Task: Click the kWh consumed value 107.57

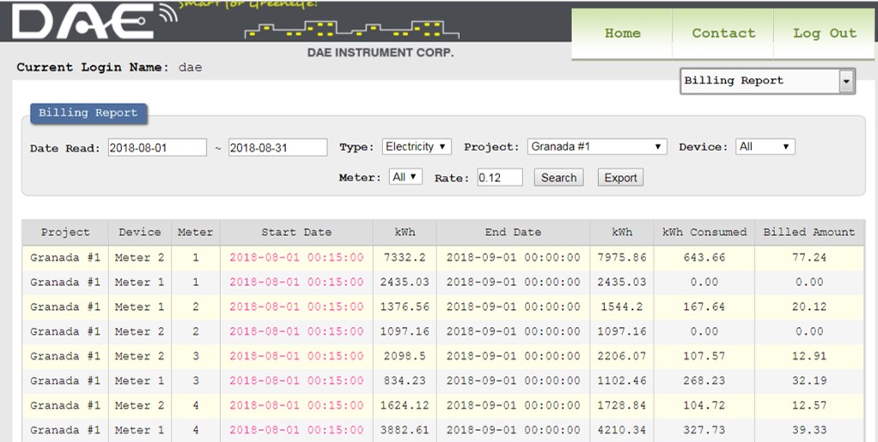Action: pyautogui.click(x=704, y=356)
